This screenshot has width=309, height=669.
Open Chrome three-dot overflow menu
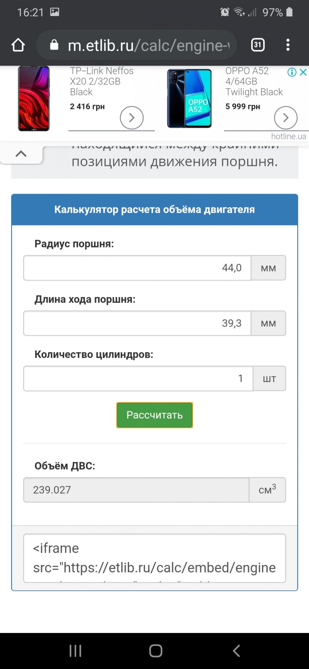tap(288, 45)
